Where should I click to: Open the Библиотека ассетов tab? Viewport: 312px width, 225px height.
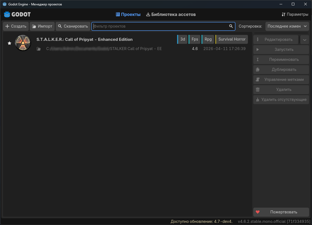171,14
